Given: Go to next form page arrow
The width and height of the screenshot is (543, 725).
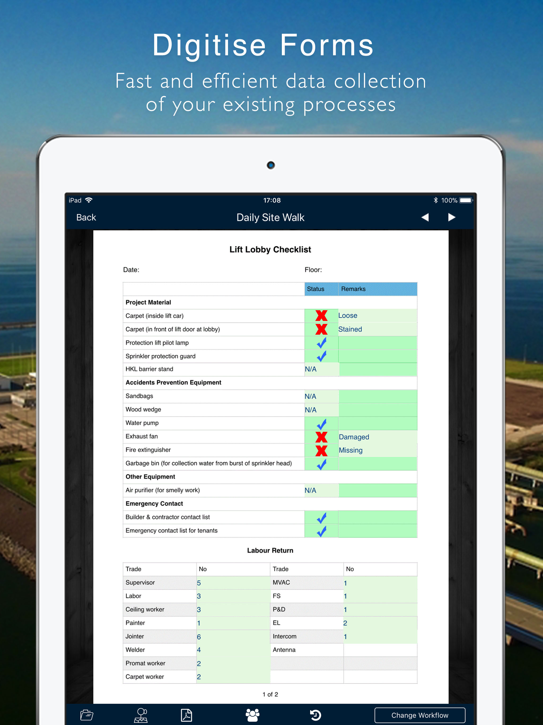Looking at the screenshot, I should 452,217.
